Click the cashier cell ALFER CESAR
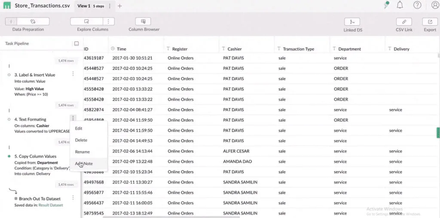The image size is (440, 218). pyautogui.click(x=236, y=151)
